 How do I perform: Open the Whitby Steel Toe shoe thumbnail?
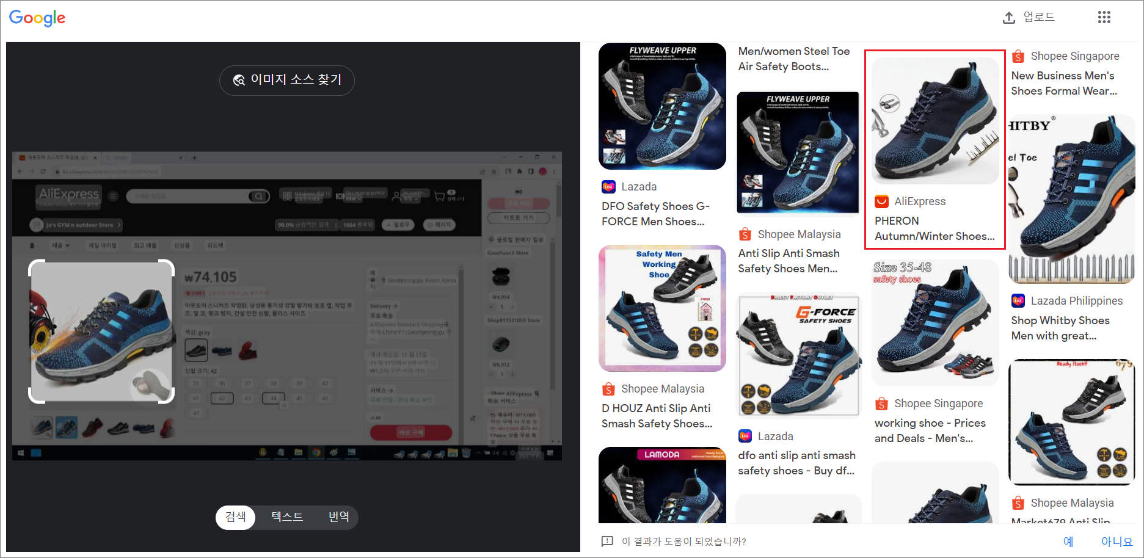[x=1071, y=199]
